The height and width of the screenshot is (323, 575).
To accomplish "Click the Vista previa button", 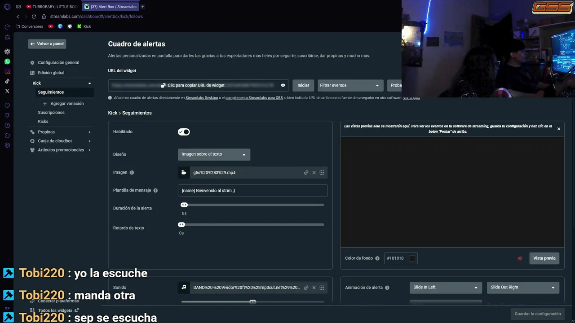I will tap(544, 258).
